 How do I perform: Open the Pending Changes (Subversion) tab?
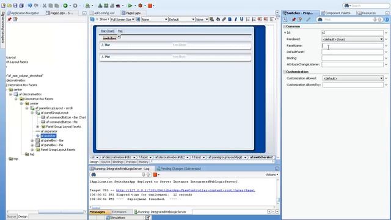pyautogui.click(x=179, y=169)
